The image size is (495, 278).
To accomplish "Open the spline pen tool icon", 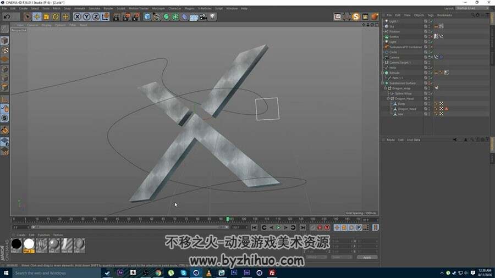I will [156, 16].
